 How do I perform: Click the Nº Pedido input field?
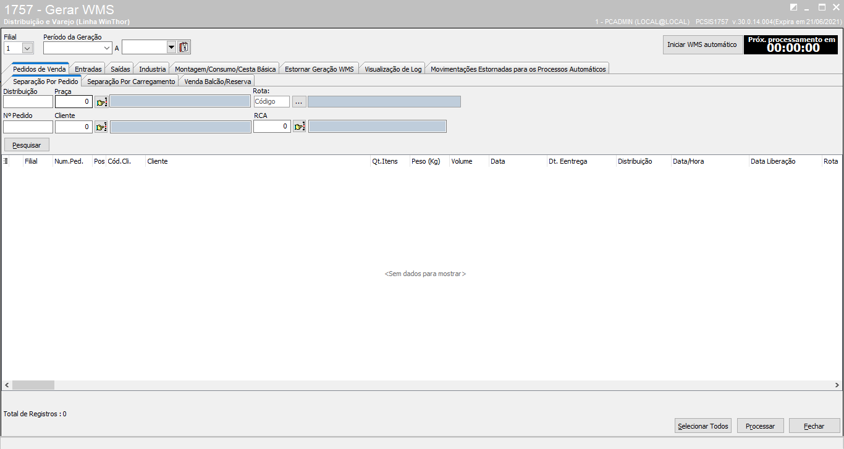tap(28, 127)
